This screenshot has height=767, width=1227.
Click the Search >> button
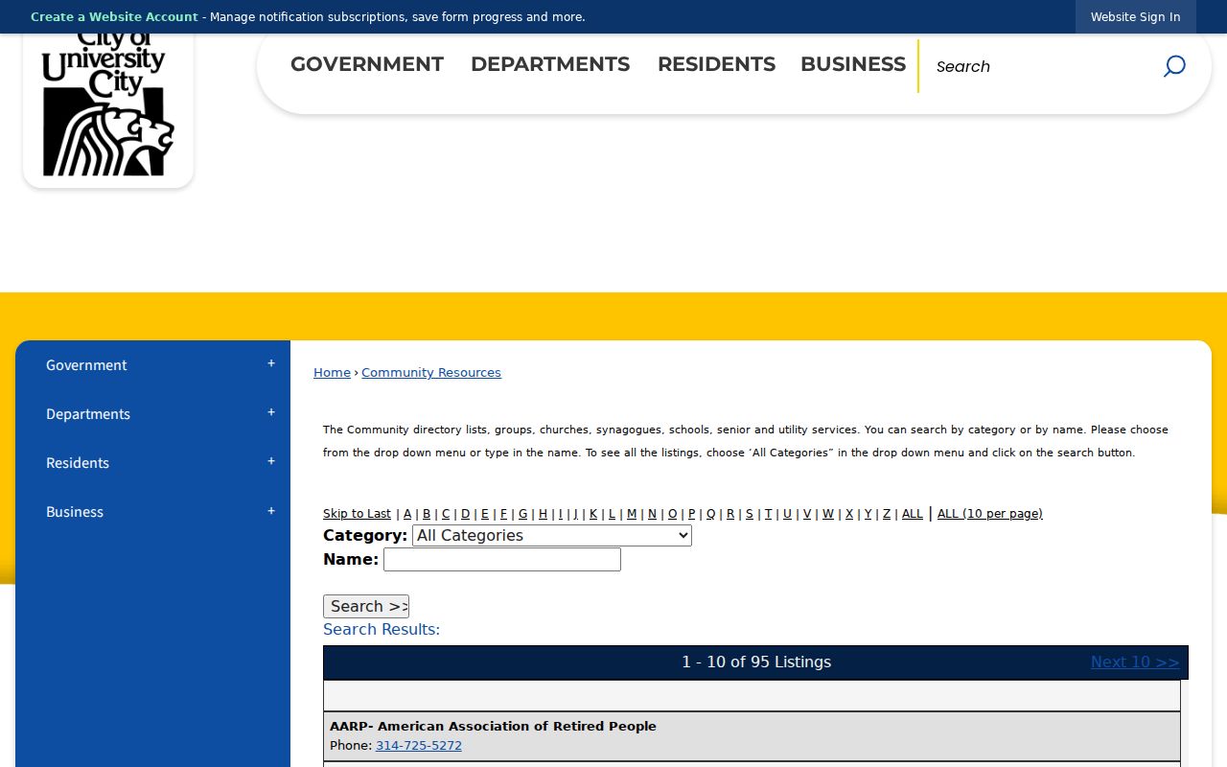[366, 606]
